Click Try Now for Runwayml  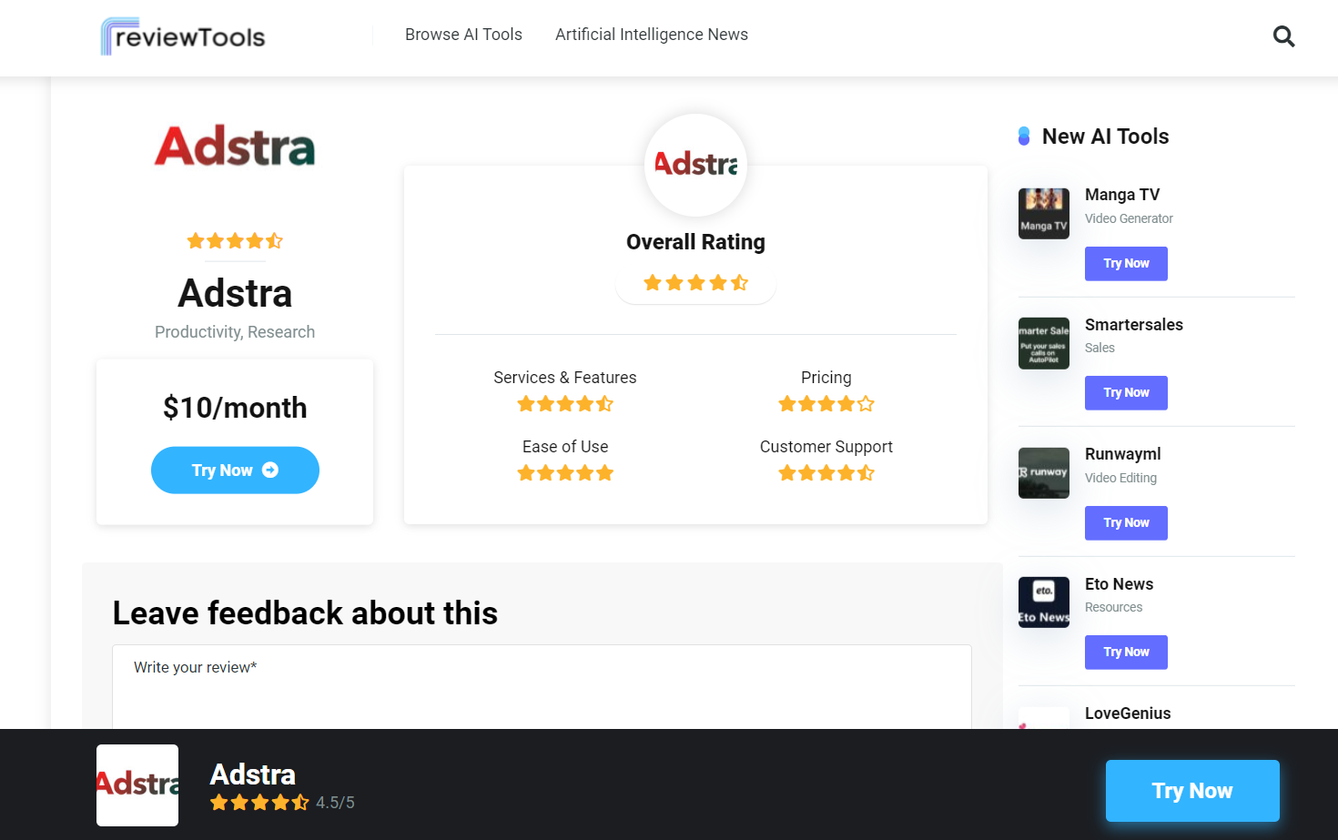tap(1126, 523)
